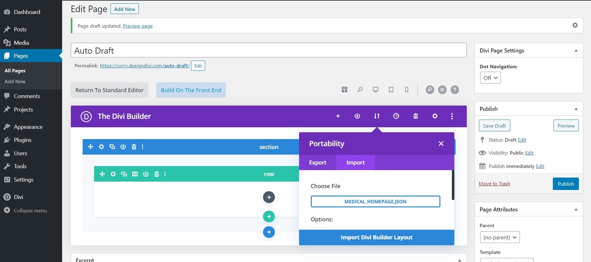Open the section settings gear icon
The image size is (591, 262).
(x=101, y=147)
